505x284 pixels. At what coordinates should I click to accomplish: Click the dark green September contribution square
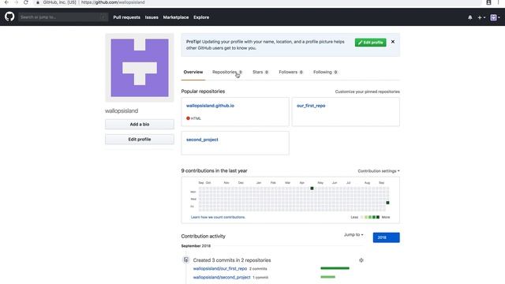(x=387, y=203)
